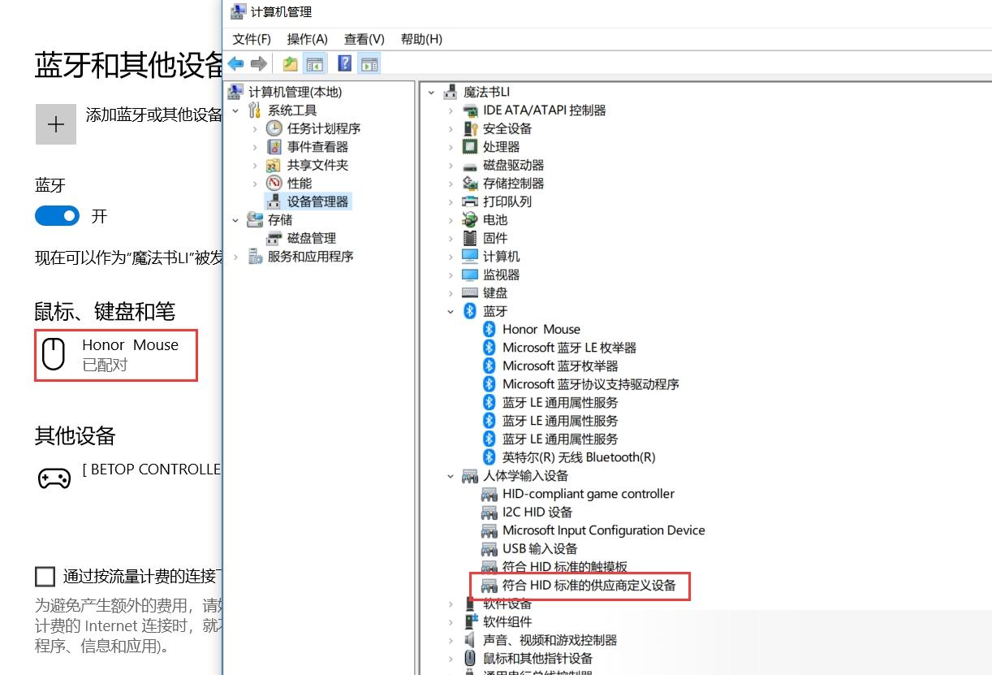Click the back arrow toolbar icon
Viewport: 992px width, 675px height.
tap(235, 63)
